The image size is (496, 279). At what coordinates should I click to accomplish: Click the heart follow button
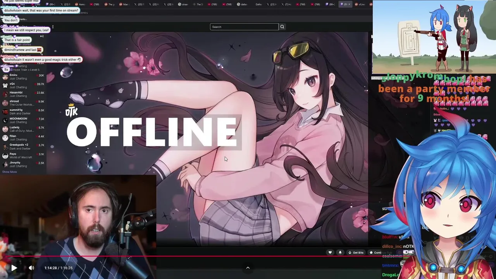(330, 253)
